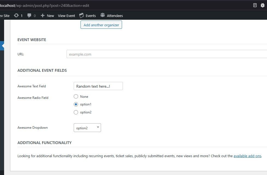Choose the option2 radio button

tap(76, 112)
